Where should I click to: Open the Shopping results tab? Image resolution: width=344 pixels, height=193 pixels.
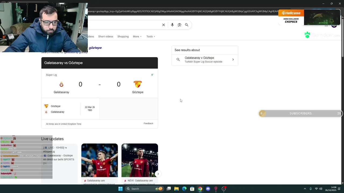click(x=123, y=36)
